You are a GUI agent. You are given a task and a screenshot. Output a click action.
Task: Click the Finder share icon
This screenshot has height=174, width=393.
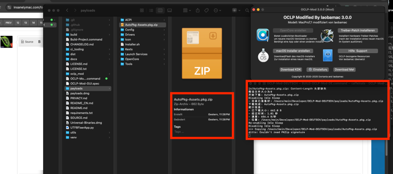pyautogui.click(x=198, y=11)
